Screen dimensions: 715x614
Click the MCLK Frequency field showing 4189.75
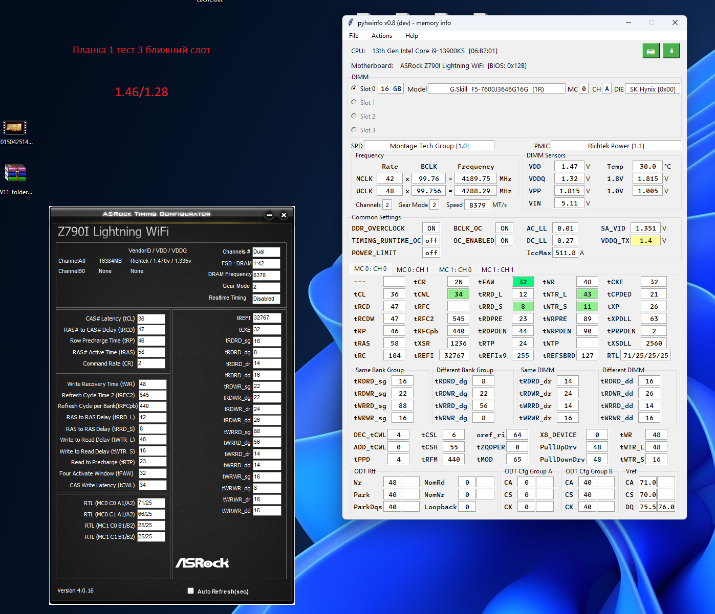[x=476, y=178]
